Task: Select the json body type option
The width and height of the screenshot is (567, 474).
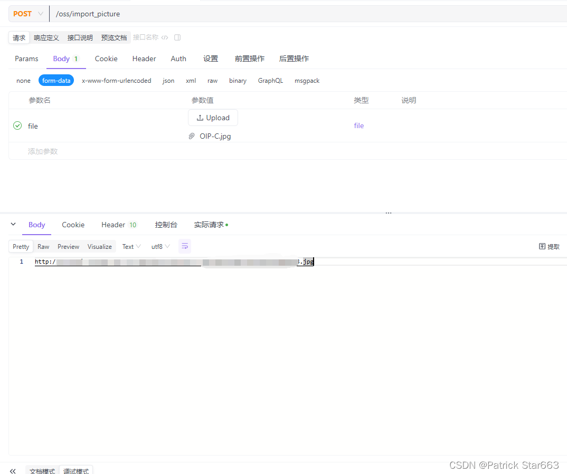Action: point(168,80)
